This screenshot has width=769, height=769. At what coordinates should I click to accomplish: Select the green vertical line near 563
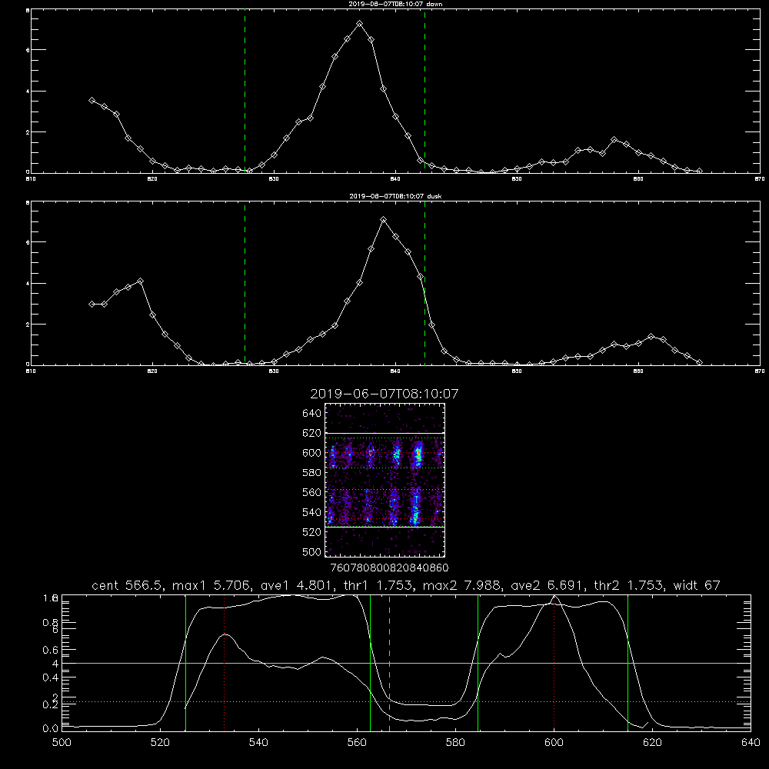(x=371, y=663)
